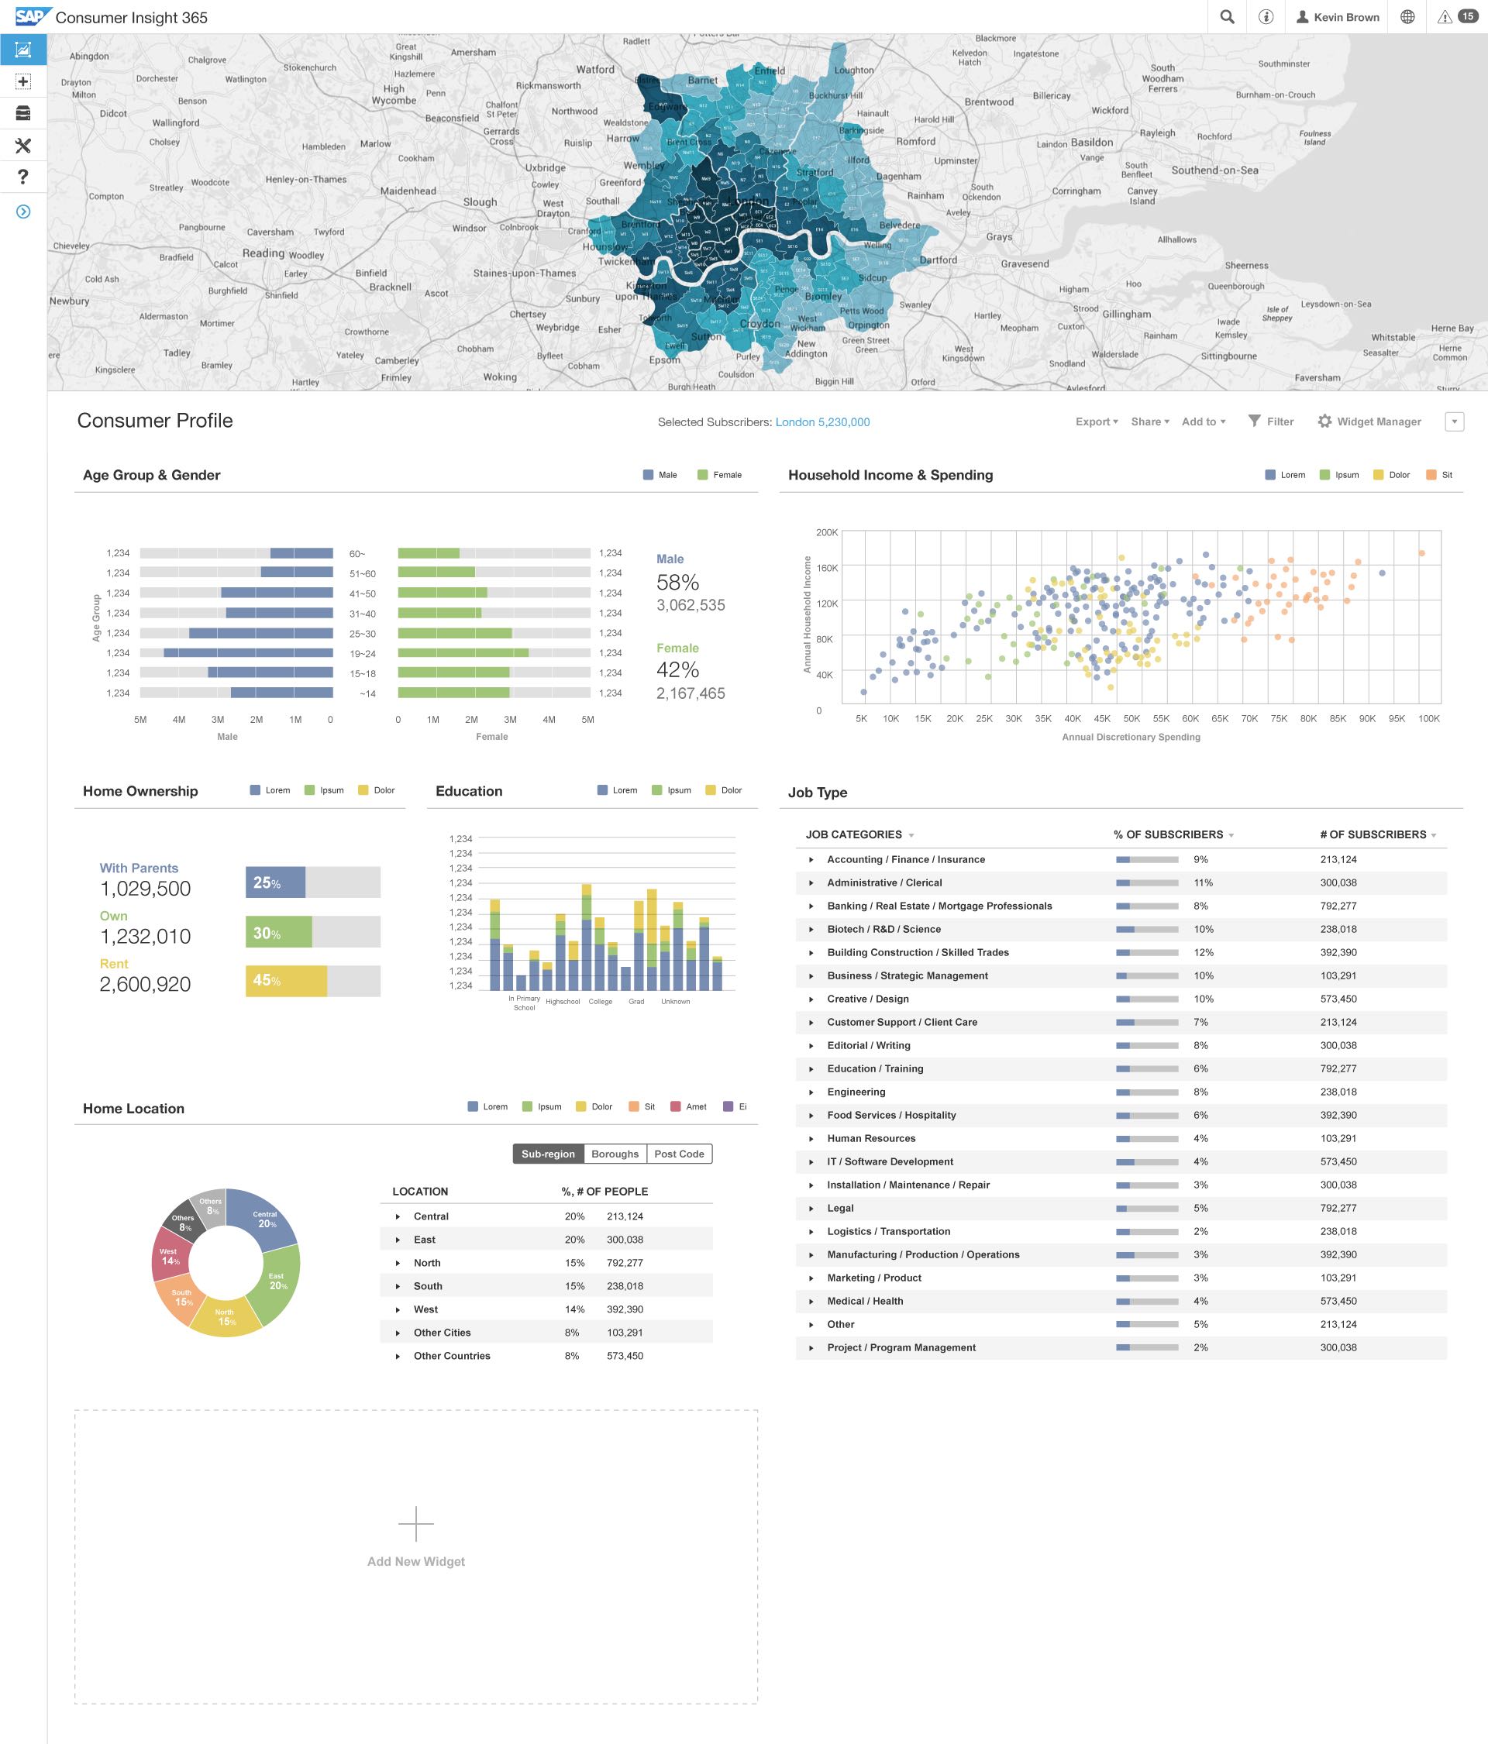Image resolution: width=1488 pixels, height=1744 pixels.
Task: Open the Share menu
Action: coord(1149,421)
